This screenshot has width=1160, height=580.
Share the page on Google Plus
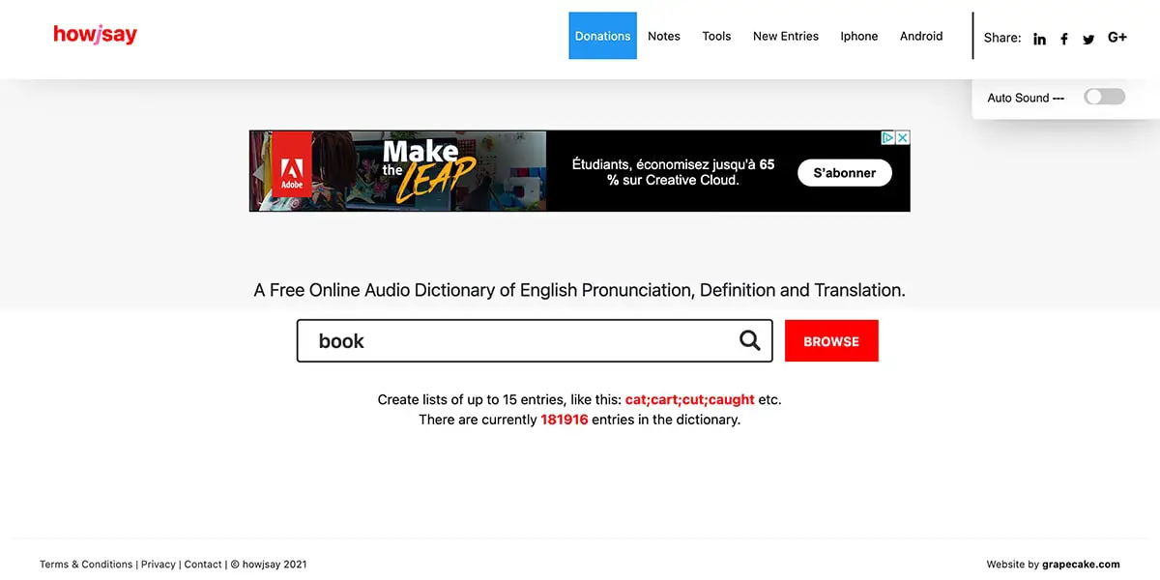(1117, 37)
